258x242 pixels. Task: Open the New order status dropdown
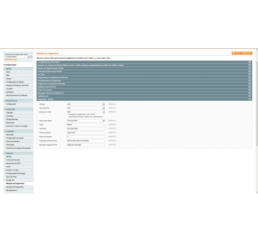click(x=85, y=121)
